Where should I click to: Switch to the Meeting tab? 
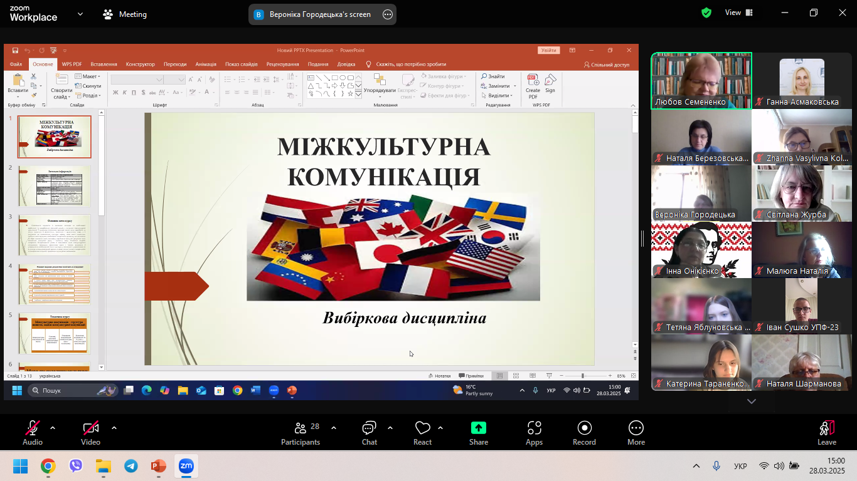pyautogui.click(x=125, y=14)
